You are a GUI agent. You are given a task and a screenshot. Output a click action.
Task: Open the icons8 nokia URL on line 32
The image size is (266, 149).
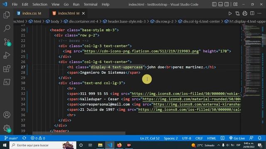click(186, 94)
